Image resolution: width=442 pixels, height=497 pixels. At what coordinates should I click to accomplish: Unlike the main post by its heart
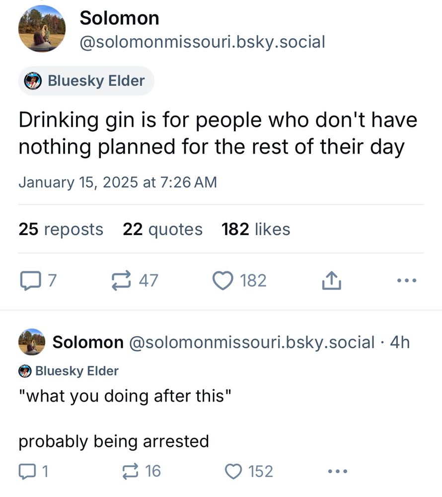[223, 280]
